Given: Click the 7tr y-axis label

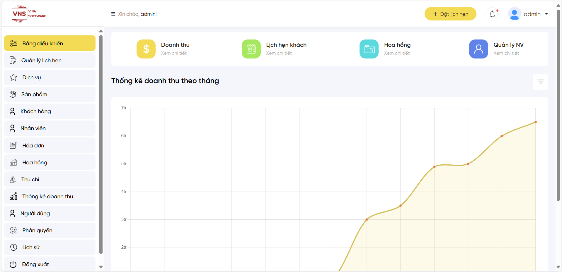Looking at the screenshot, I should coord(124,108).
